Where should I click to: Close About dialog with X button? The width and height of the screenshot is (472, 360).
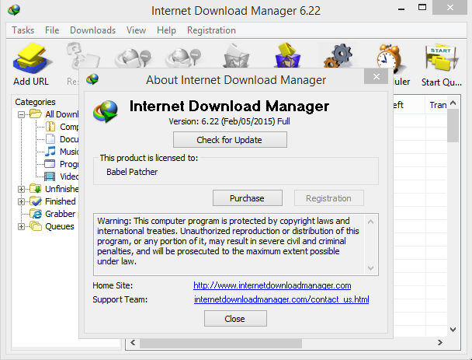click(376, 76)
